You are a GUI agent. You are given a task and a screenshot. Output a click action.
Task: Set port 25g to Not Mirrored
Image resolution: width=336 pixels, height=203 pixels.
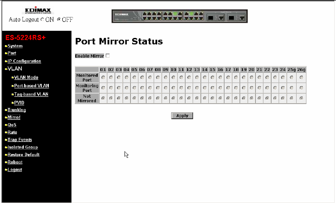[292, 98]
